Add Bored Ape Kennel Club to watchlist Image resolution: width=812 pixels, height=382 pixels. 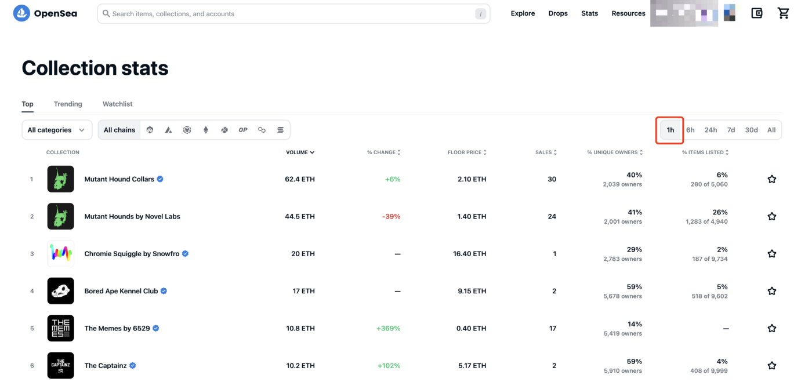pyautogui.click(x=771, y=291)
